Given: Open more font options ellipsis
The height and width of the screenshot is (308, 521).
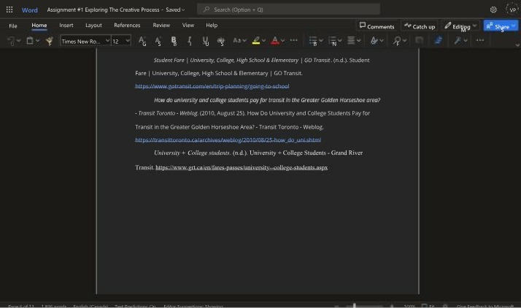Looking at the screenshot, I should click(x=294, y=40).
